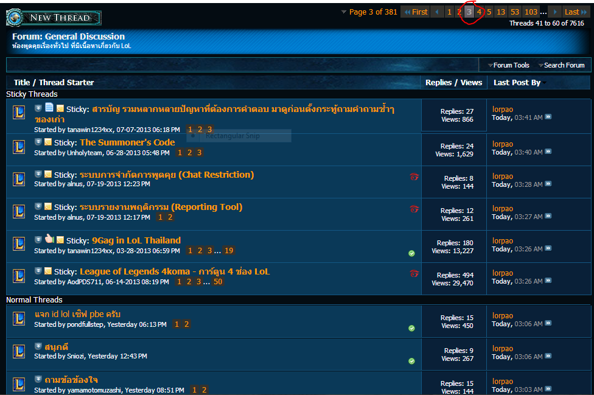Open page 3 of Summoner's Code thread
Screen dimensions: 594x395
pyautogui.click(x=199, y=152)
